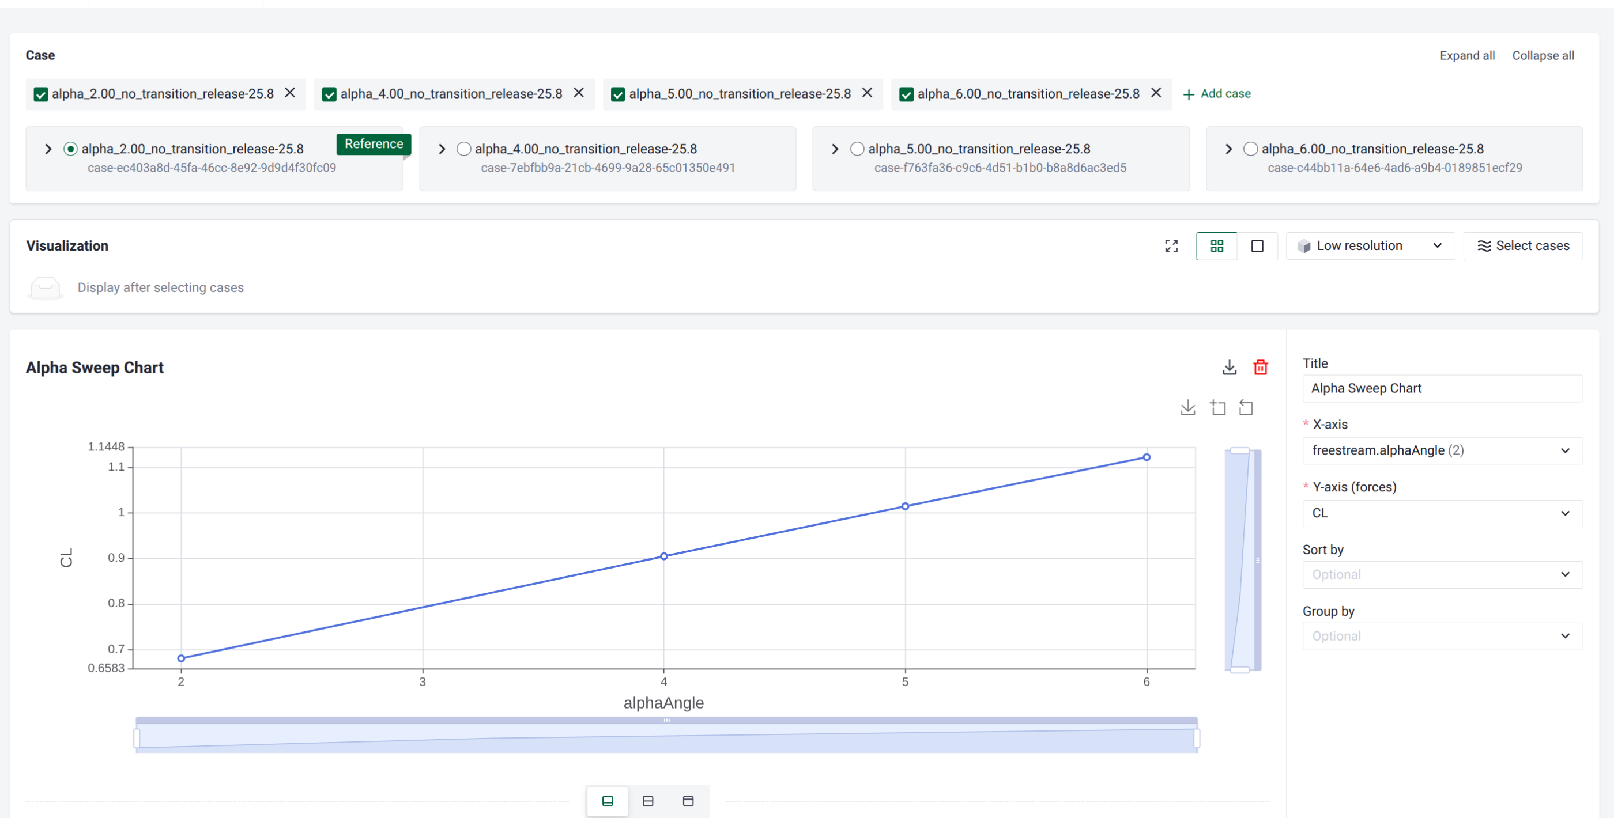Click the horizontal alphaAngle zoom slider

[x=667, y=736]
